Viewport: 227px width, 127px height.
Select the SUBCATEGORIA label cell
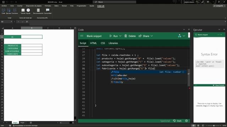coord(13,51)
